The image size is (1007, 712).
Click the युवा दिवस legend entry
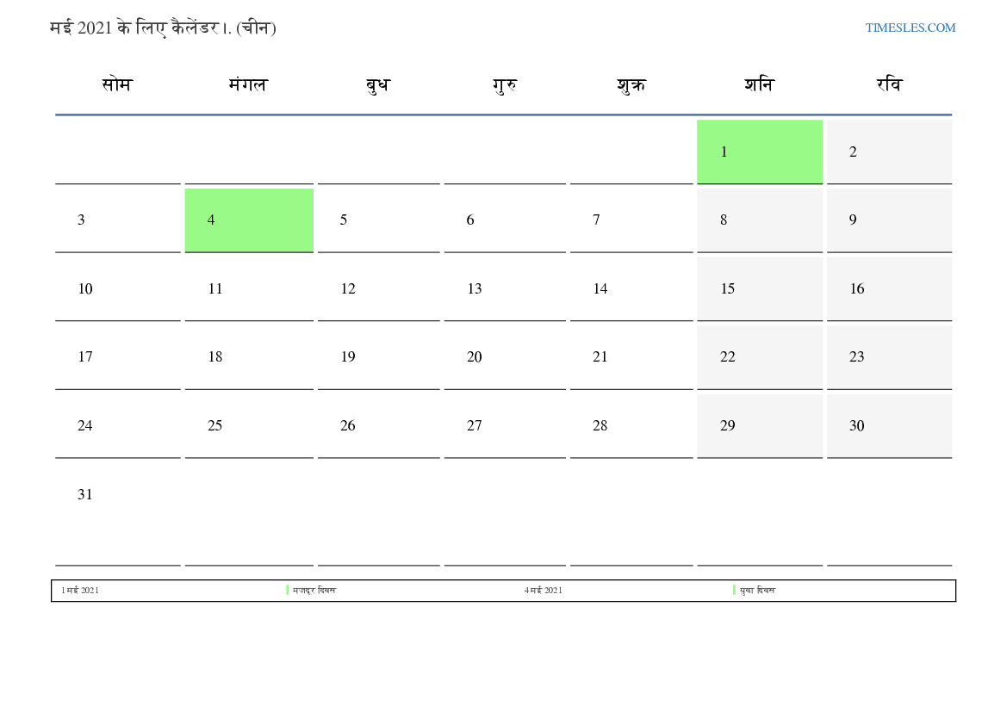(x=757, y=591)
